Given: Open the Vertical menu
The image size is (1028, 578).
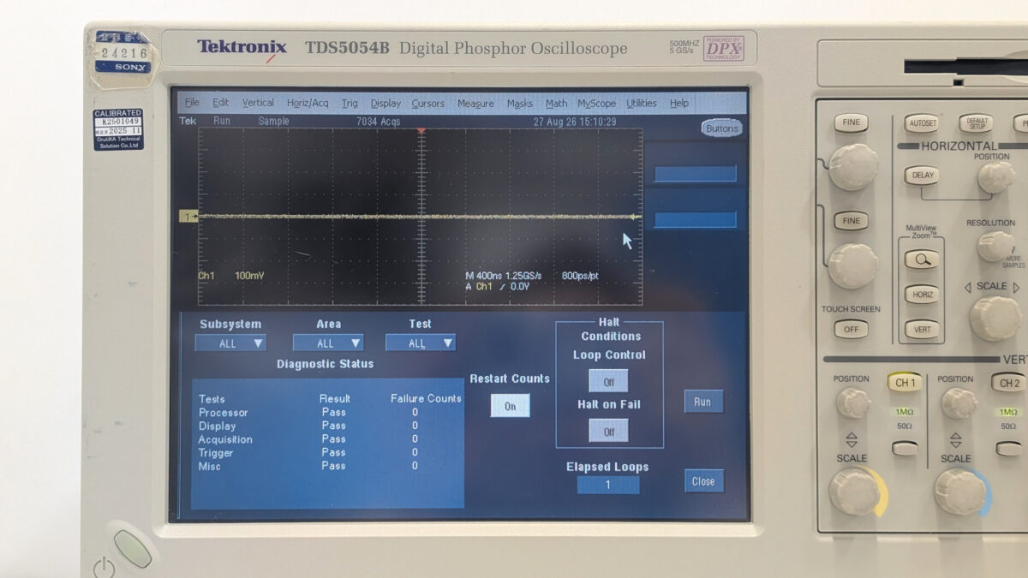Looking at the screenshot, I should (258, 103).
